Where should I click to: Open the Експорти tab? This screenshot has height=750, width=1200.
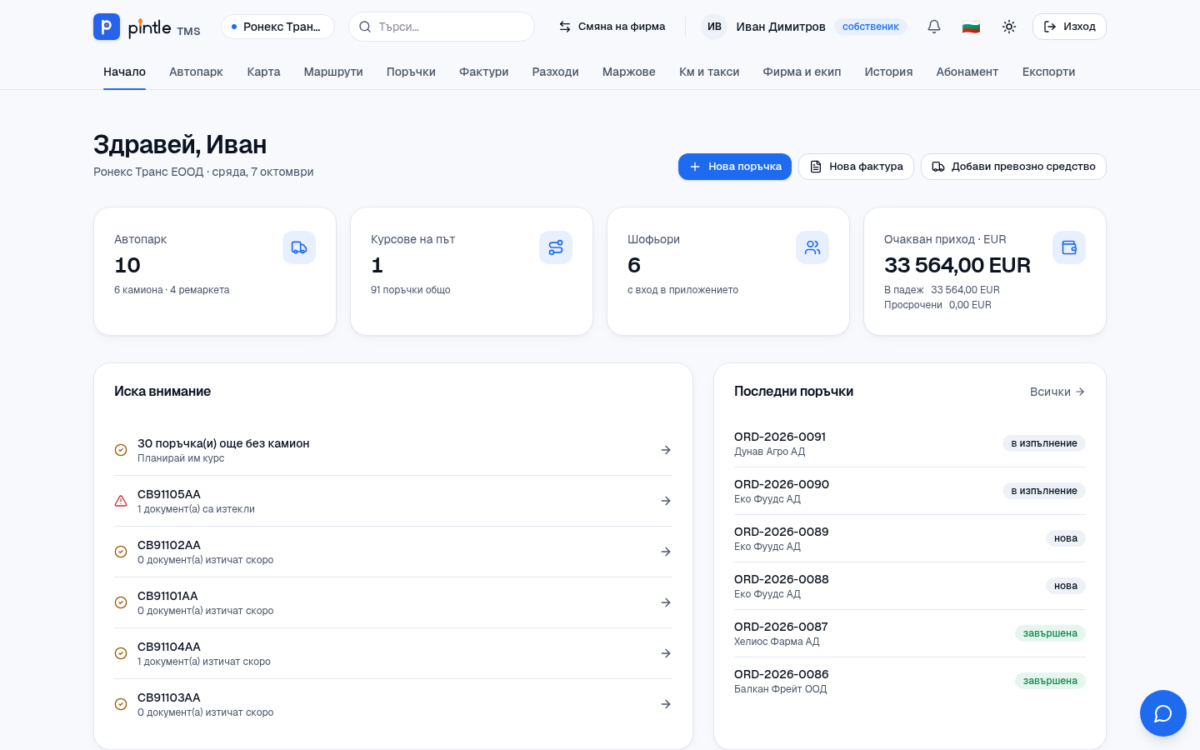click(x=1048, y=72)
